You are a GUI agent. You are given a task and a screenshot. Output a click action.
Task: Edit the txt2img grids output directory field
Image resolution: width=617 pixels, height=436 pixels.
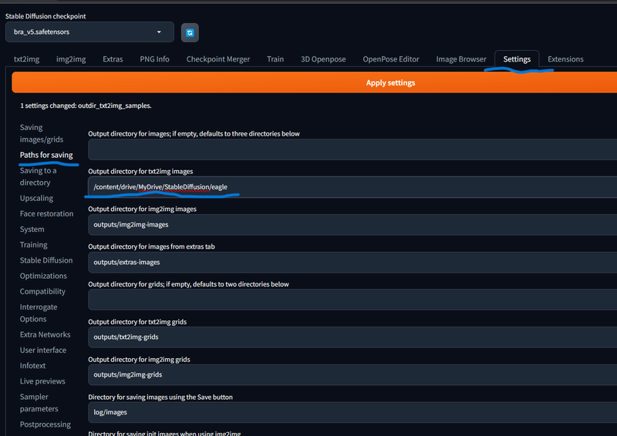(352, 337)
